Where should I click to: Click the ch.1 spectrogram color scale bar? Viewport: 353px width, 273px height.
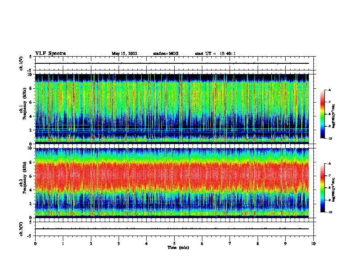(323, 114)
